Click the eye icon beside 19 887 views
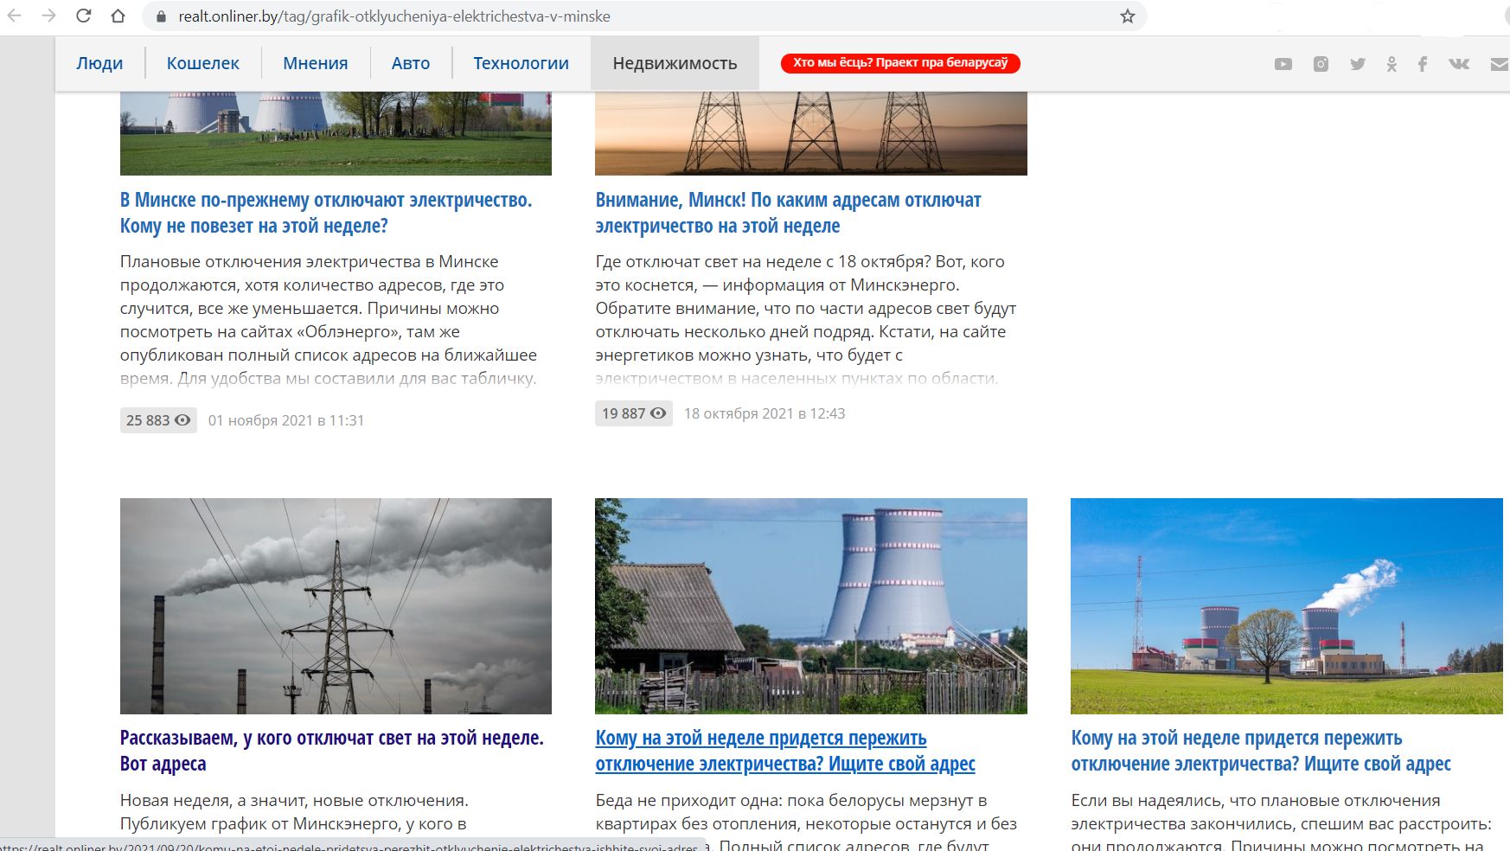The width and height of the screenshot is (1510, 851). 658,413
